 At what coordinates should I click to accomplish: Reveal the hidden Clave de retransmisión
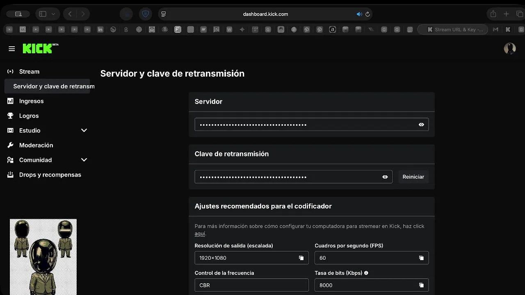coord(385,177)
